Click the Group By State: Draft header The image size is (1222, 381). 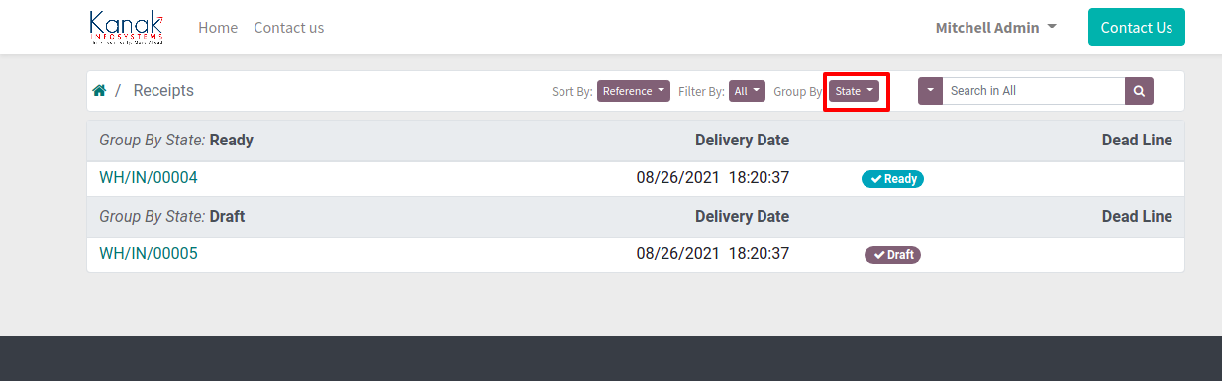(172, 216)
